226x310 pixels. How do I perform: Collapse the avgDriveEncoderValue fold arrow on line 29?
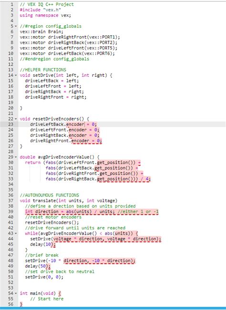coord(16,157)
